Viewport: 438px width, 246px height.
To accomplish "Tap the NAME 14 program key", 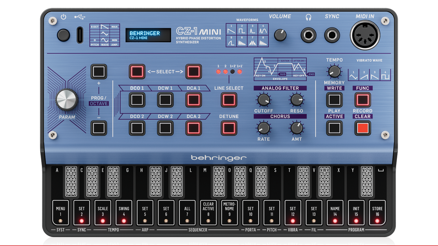I will tap(335, 213).
